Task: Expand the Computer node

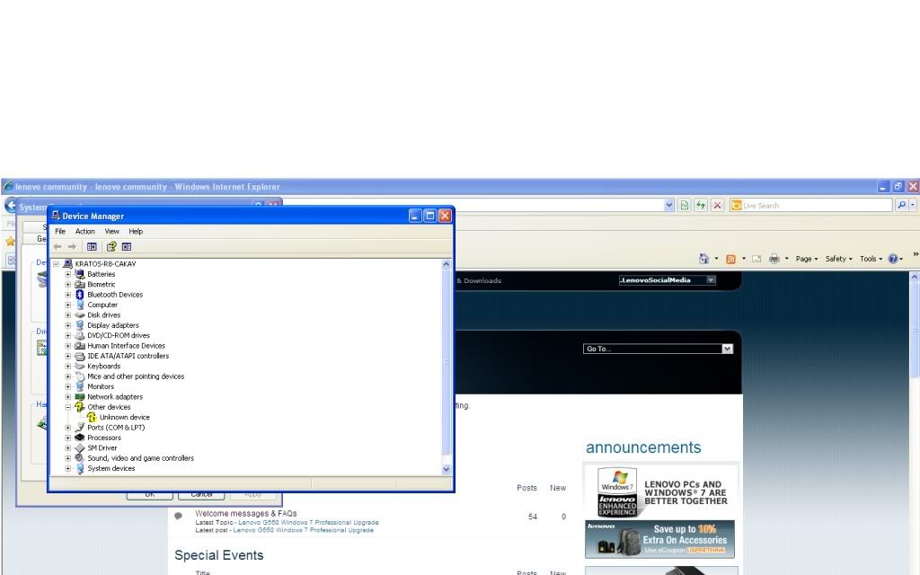Action: click(x=68, y=305)
